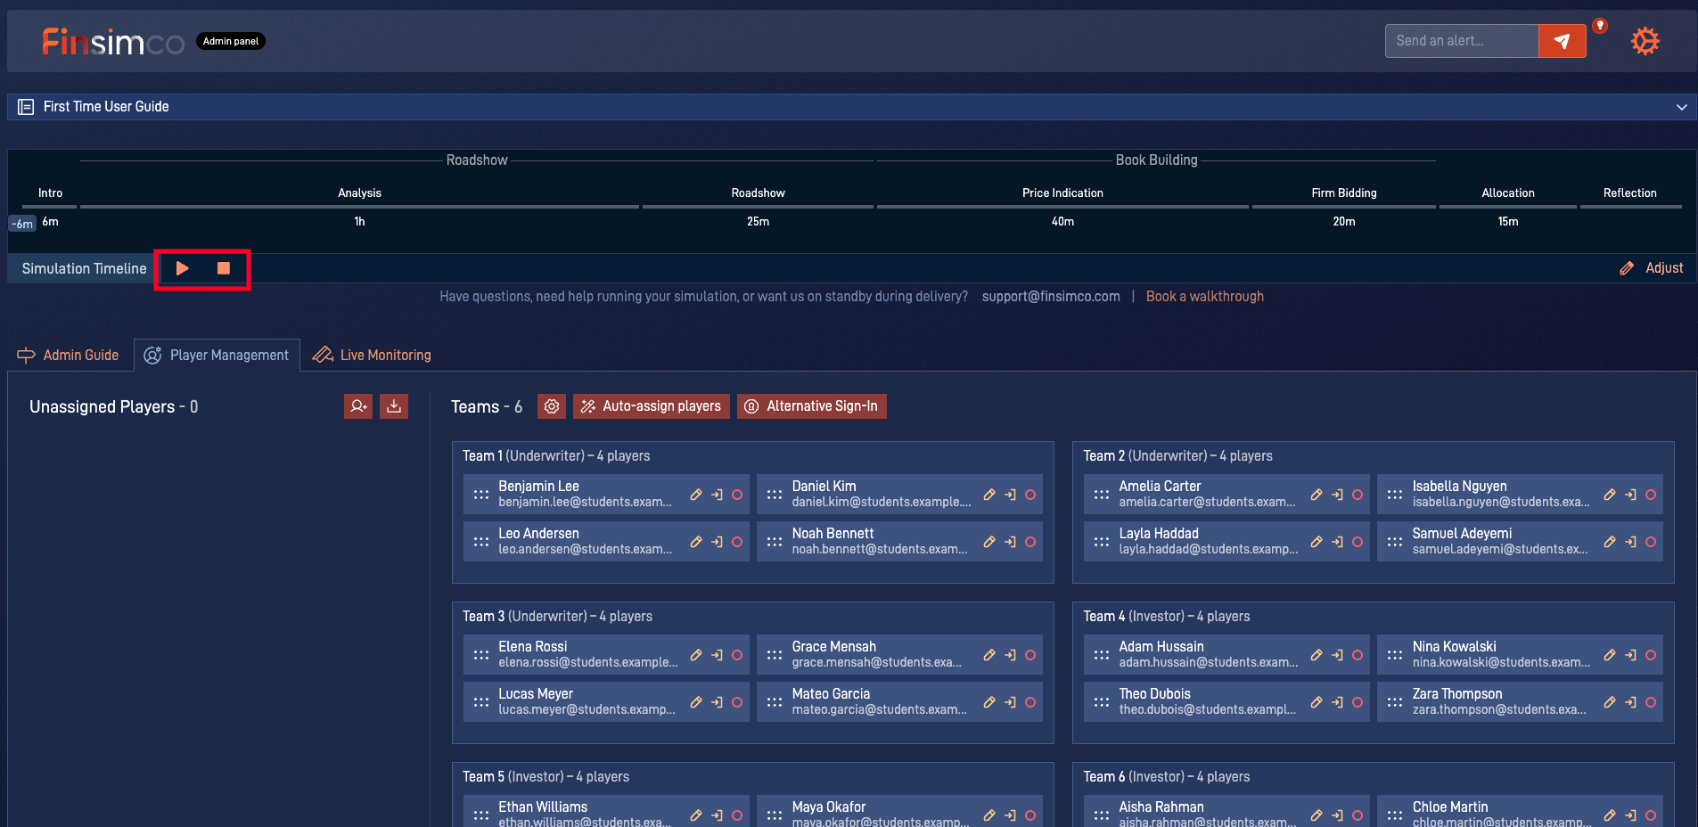Viewport: 1698px width, 827px height.
Task: Click Amelia Carter's status circle
Action: (x=1358, y=495)
